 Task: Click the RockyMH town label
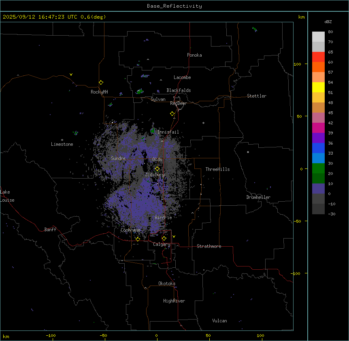99,92
